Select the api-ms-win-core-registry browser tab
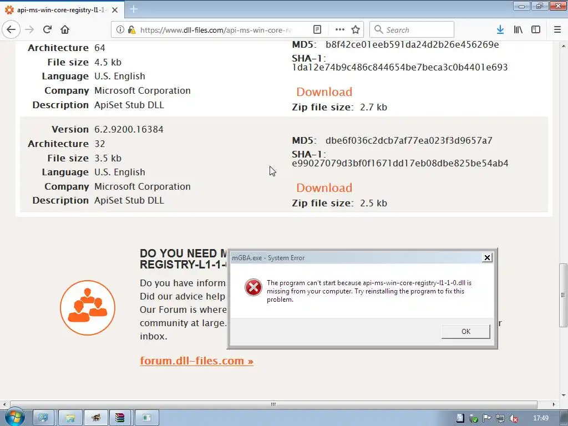 62,10
